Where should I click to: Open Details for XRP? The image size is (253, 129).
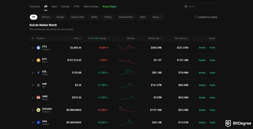(x=202, y=85)
